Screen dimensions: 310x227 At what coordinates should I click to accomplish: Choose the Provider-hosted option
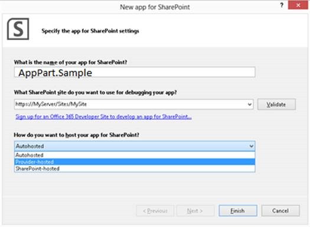click(x=135, y=162)
